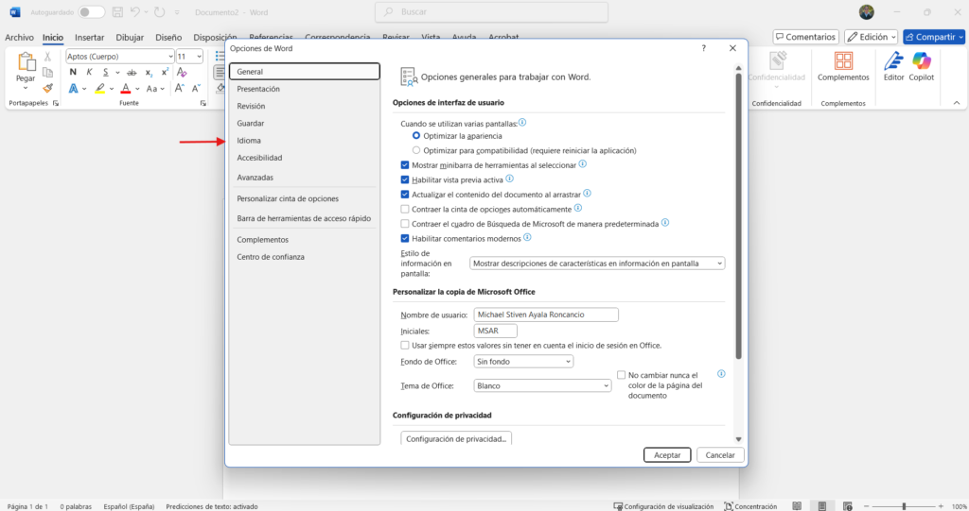Click the zoom slider in status bar

coord(903,506)
